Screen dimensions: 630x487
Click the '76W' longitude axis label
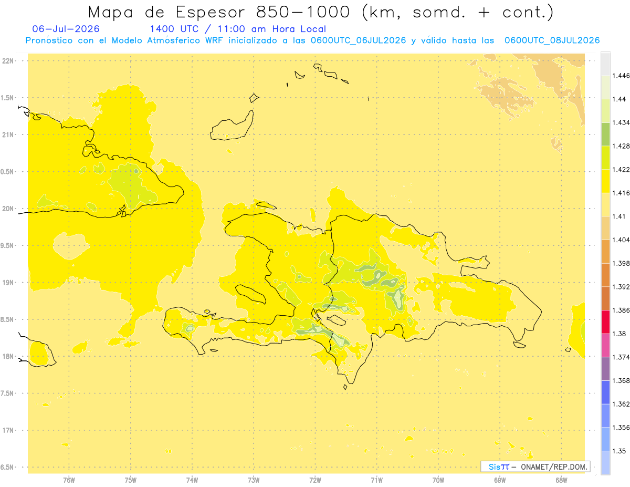point(69,480)
